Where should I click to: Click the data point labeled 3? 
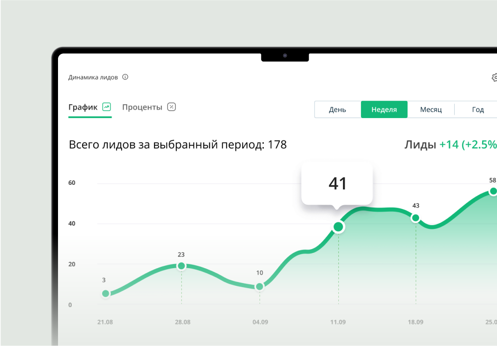106,293
